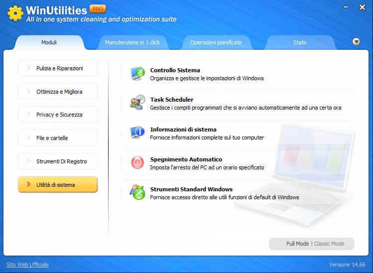Switch to Full Mode
The width and height of the screenshot is (373, 273).
[297, 244]
